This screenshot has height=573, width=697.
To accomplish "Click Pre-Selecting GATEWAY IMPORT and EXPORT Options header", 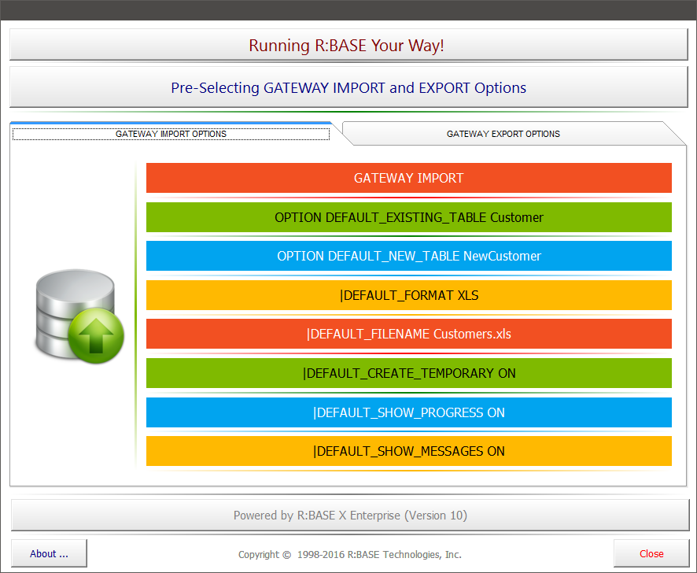I will coord(348,87).
